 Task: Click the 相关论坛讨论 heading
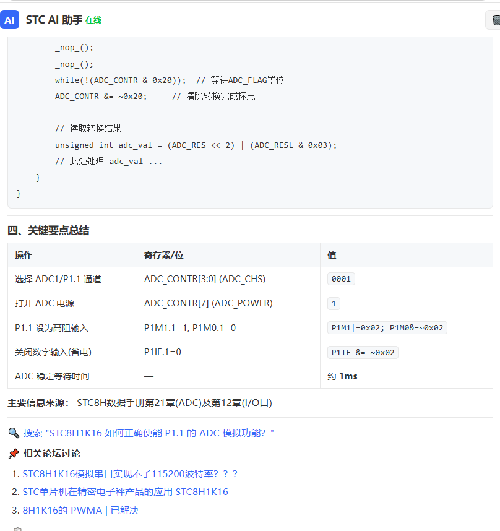pos(52,454)
